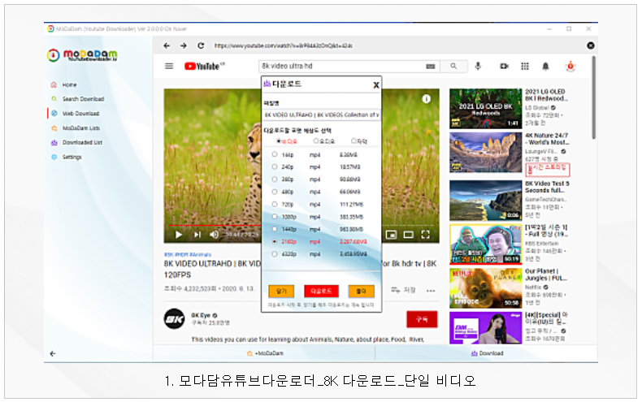
Task: Open the MoDaDam Lists section
Action: [x=76, y=128]
